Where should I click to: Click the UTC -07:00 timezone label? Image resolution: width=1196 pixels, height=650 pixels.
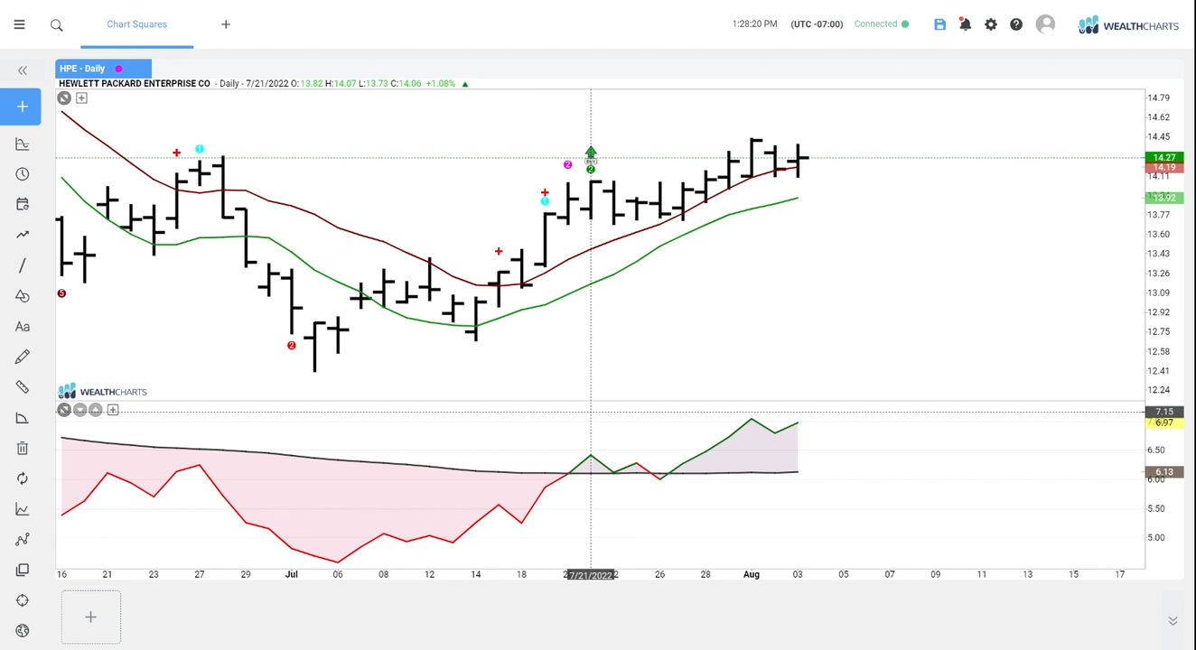(817, 24)
